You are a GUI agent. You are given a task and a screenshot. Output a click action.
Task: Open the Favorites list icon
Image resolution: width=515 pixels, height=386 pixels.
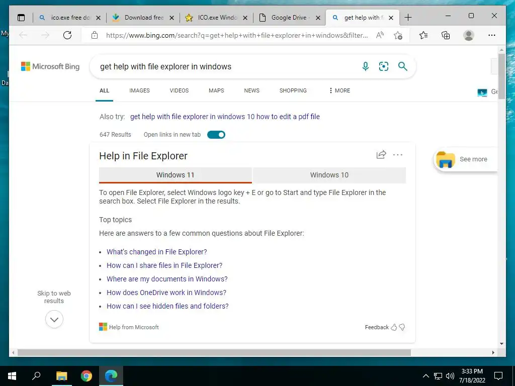pos(423,35)
